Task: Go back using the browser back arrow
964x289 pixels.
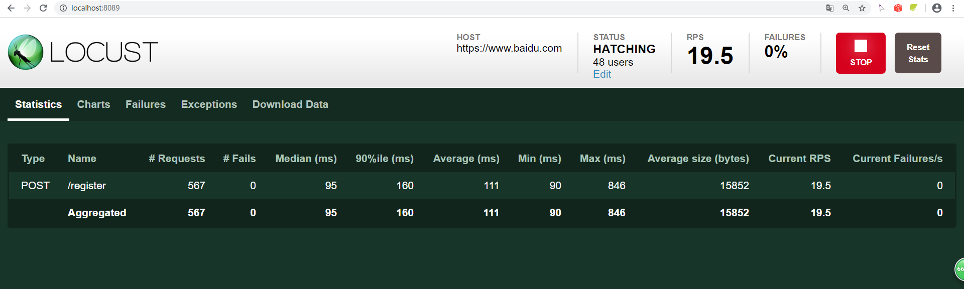Action: pyautogui.click(x=11, y=8)
